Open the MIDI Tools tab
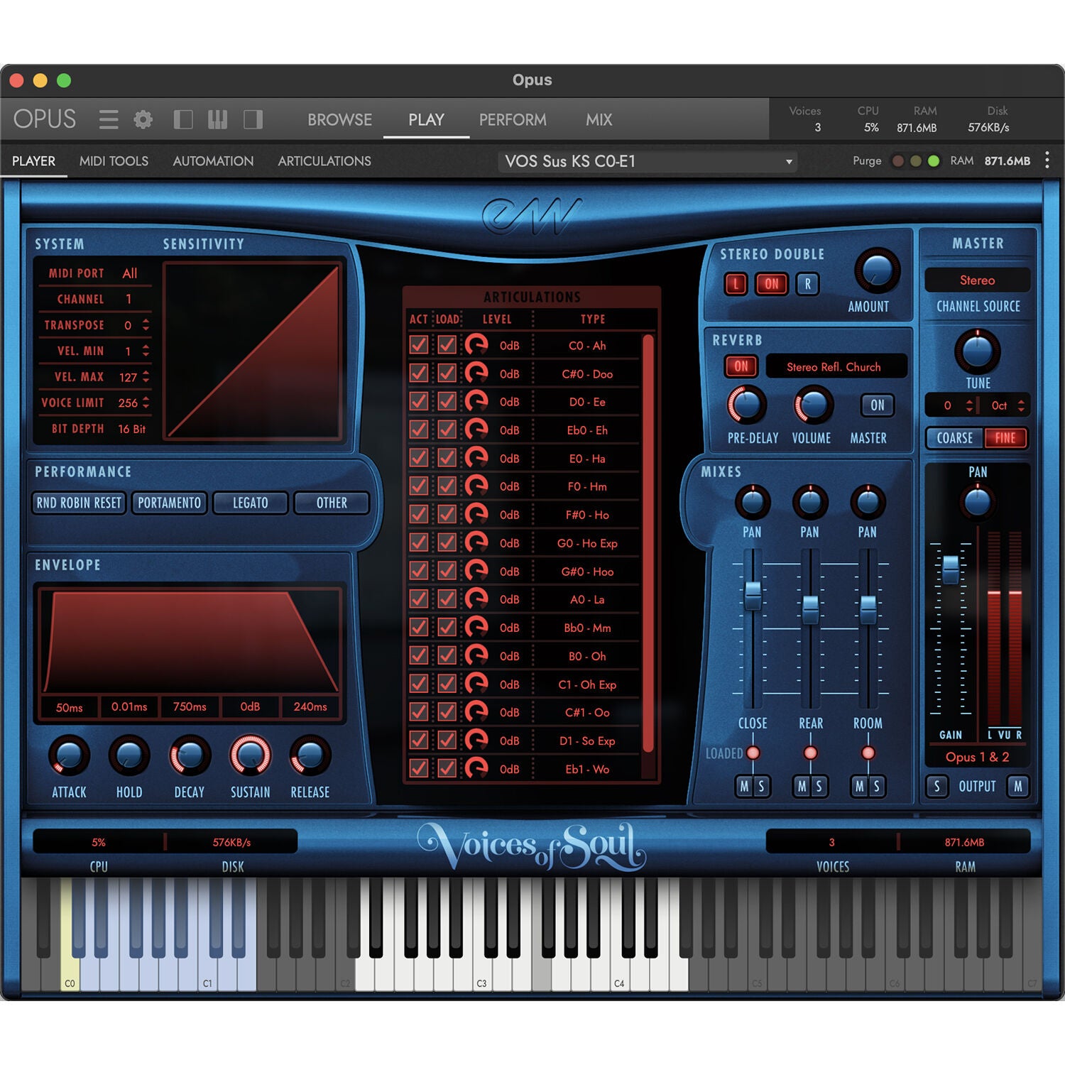Screen dimensions: 1065x1065 point(114,161)
